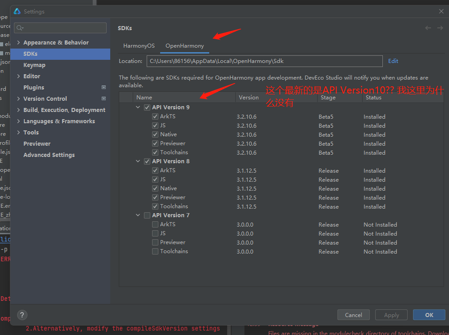This screenshot has width=449, height=335.
Task: Uncheck Previewer 3.2.10.6 checkbox
Action: (x=155, y=143)
